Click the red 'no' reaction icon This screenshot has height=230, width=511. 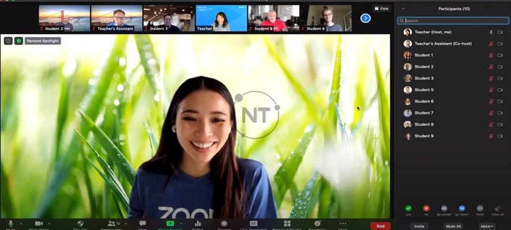(x=426, y=208)
